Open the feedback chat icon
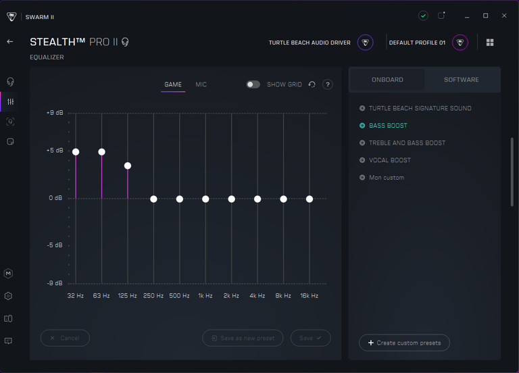This screenshot has height=373, width=519. pyautogui.click(x=8, y=341)
